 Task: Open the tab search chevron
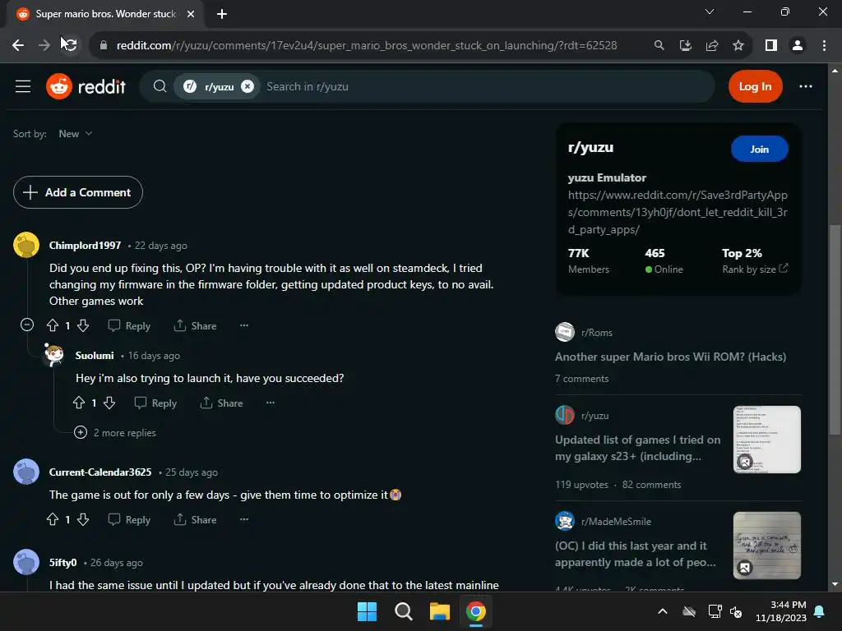pos(710,12)
